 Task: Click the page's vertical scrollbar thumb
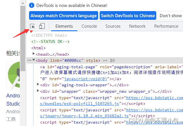click(23, 38)
